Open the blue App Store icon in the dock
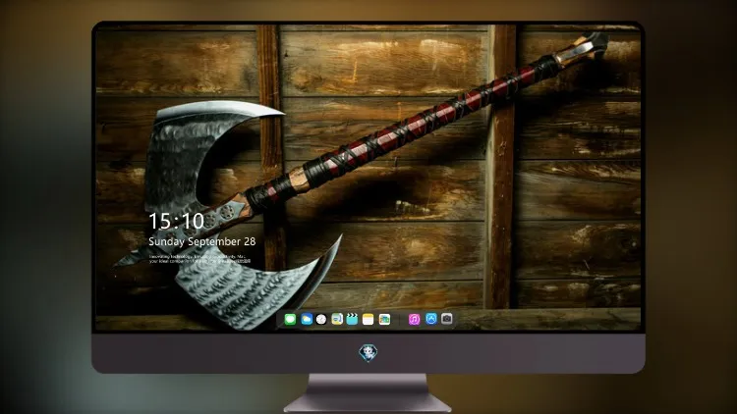 click(431, 319)
